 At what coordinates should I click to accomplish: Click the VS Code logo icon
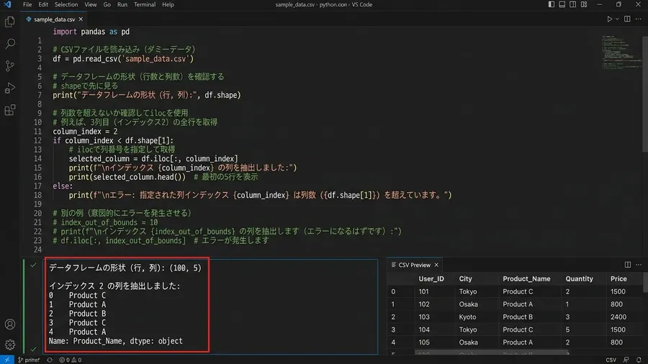(7, 4)
